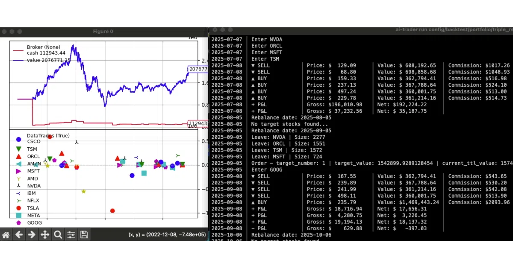
Task: Click price '$ 129.09' in terminal
Action: (x=343, y=65)
